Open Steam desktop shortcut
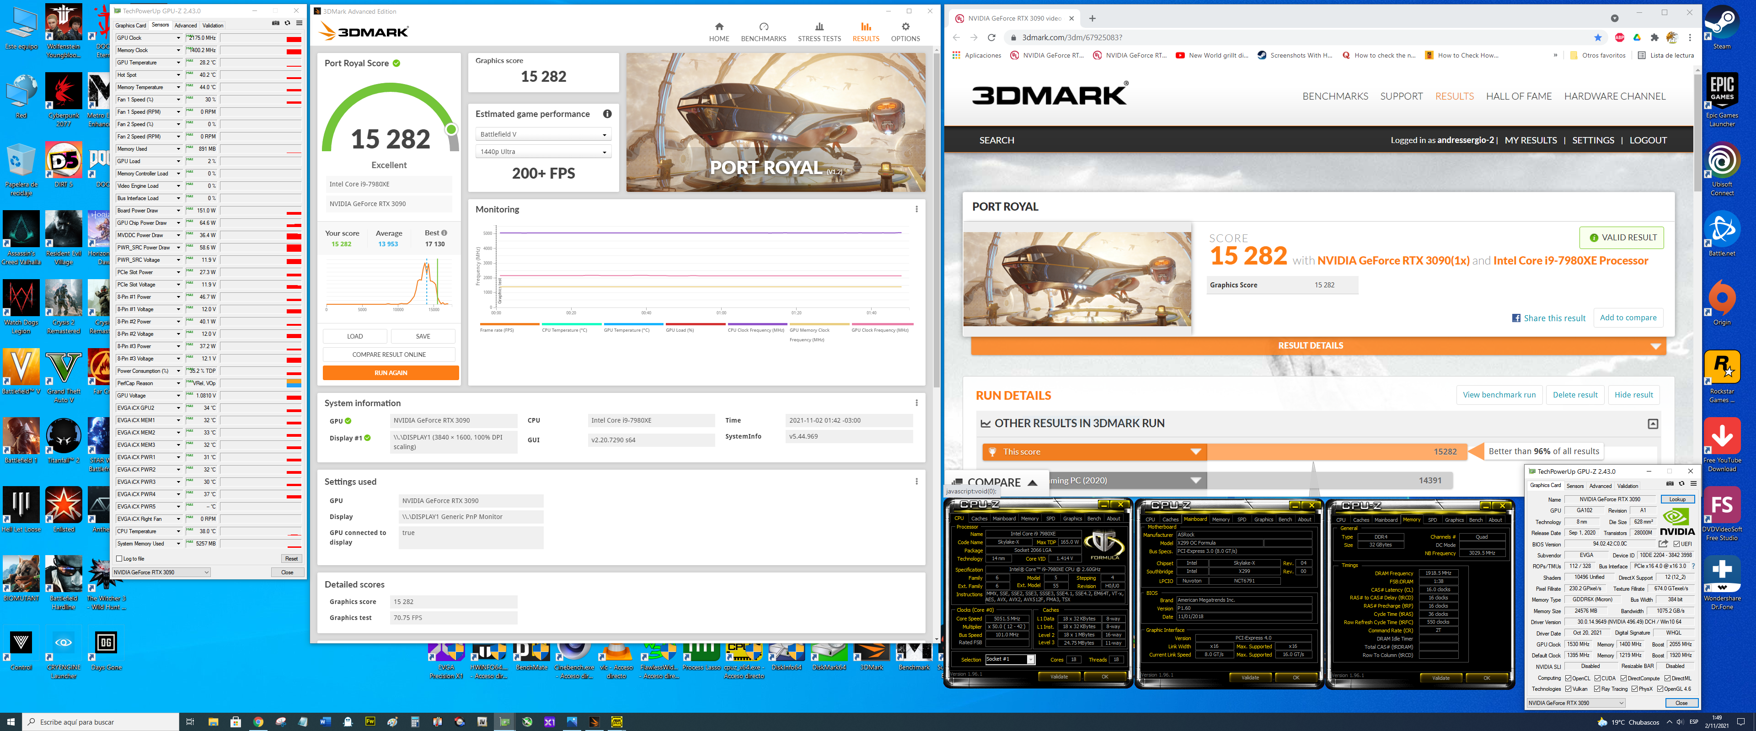 (1721, 27)
